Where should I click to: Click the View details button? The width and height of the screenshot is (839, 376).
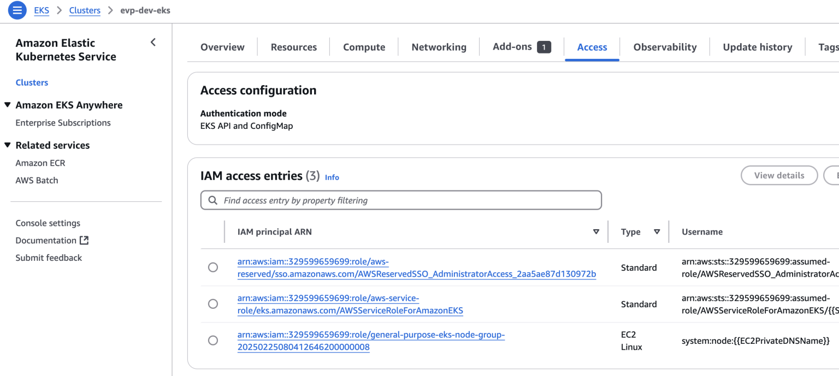pyautogui.click(x=779, y=175)
